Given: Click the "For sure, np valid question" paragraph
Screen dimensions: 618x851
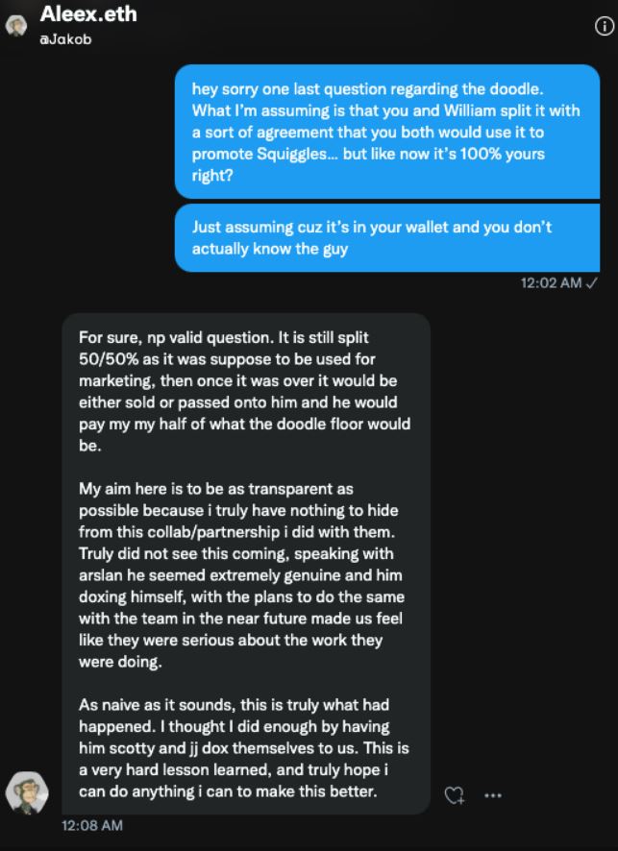Looking at the screenshot, I should [x=244, y=391].
